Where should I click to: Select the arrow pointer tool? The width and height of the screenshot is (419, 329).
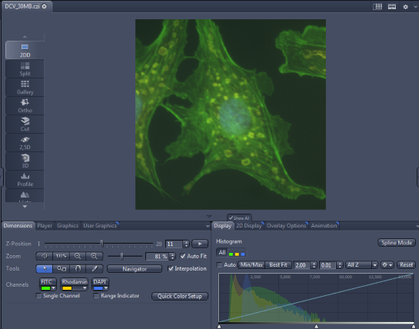45,268
